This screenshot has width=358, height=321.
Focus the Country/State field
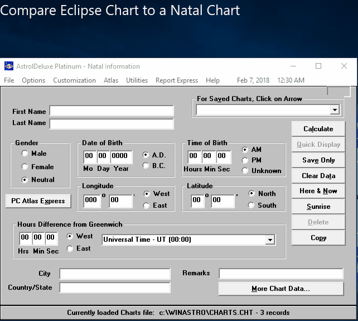[115, 288]
